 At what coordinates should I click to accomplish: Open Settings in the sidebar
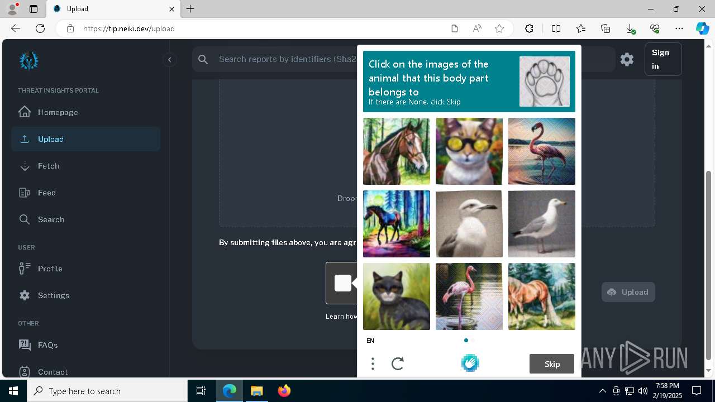point(85,295)
